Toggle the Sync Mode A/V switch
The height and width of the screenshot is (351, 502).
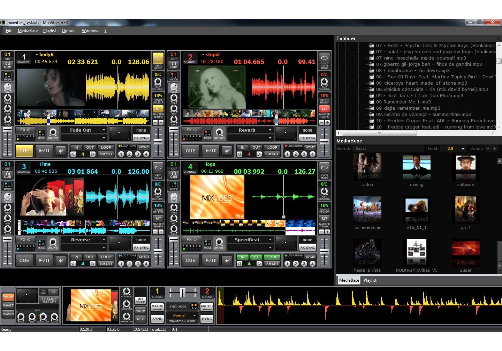pos(194,306)
